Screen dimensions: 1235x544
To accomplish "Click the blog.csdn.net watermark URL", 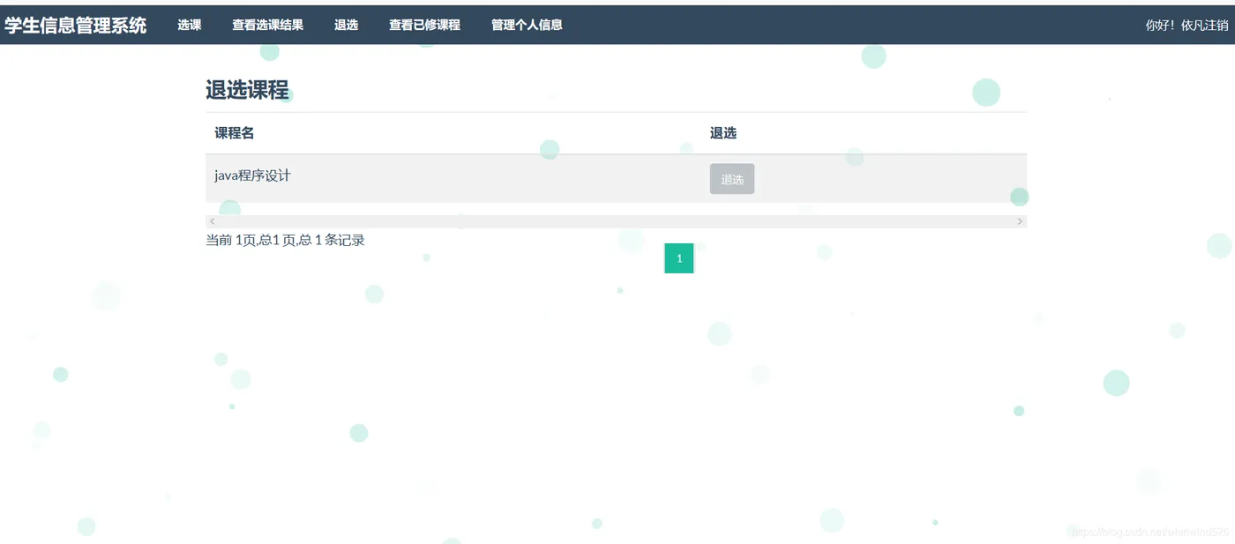I will pyautogui.click(x=1151, y=533).
